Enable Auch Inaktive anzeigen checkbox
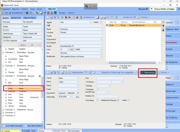 [x=4, y=126]
